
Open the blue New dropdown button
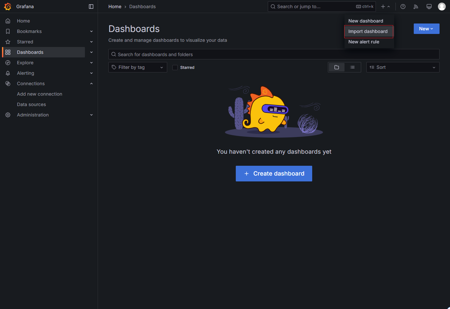[426, 29]
